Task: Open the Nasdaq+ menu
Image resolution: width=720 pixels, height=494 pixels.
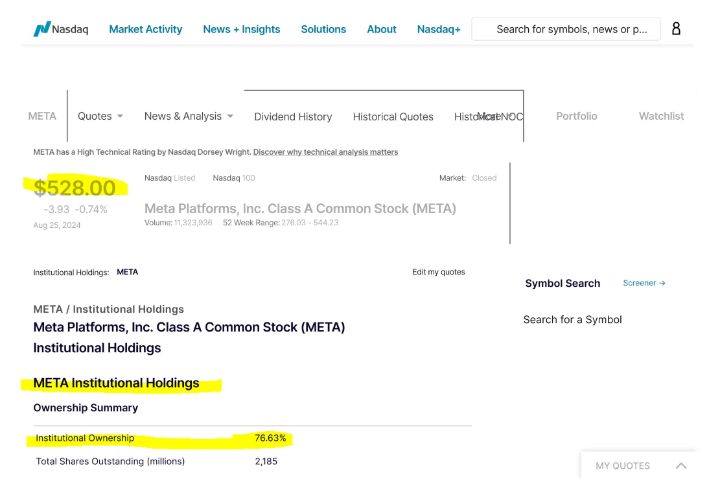Action: (x=439, y=29)
